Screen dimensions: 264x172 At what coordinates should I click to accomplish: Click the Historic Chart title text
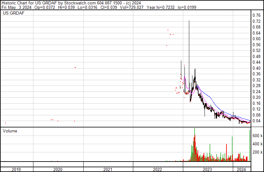point(19,3)
